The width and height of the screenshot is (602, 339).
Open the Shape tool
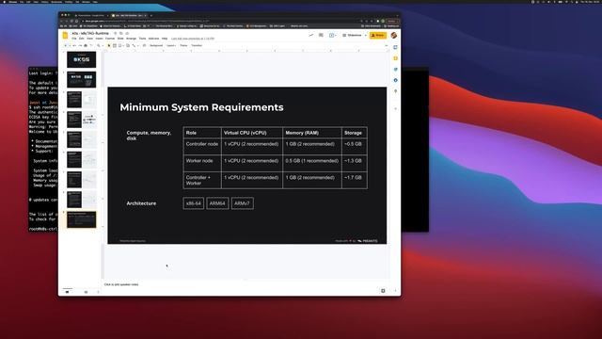point(128,46)
